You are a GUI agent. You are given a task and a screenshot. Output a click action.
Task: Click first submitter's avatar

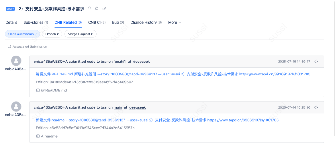point(16,61)
